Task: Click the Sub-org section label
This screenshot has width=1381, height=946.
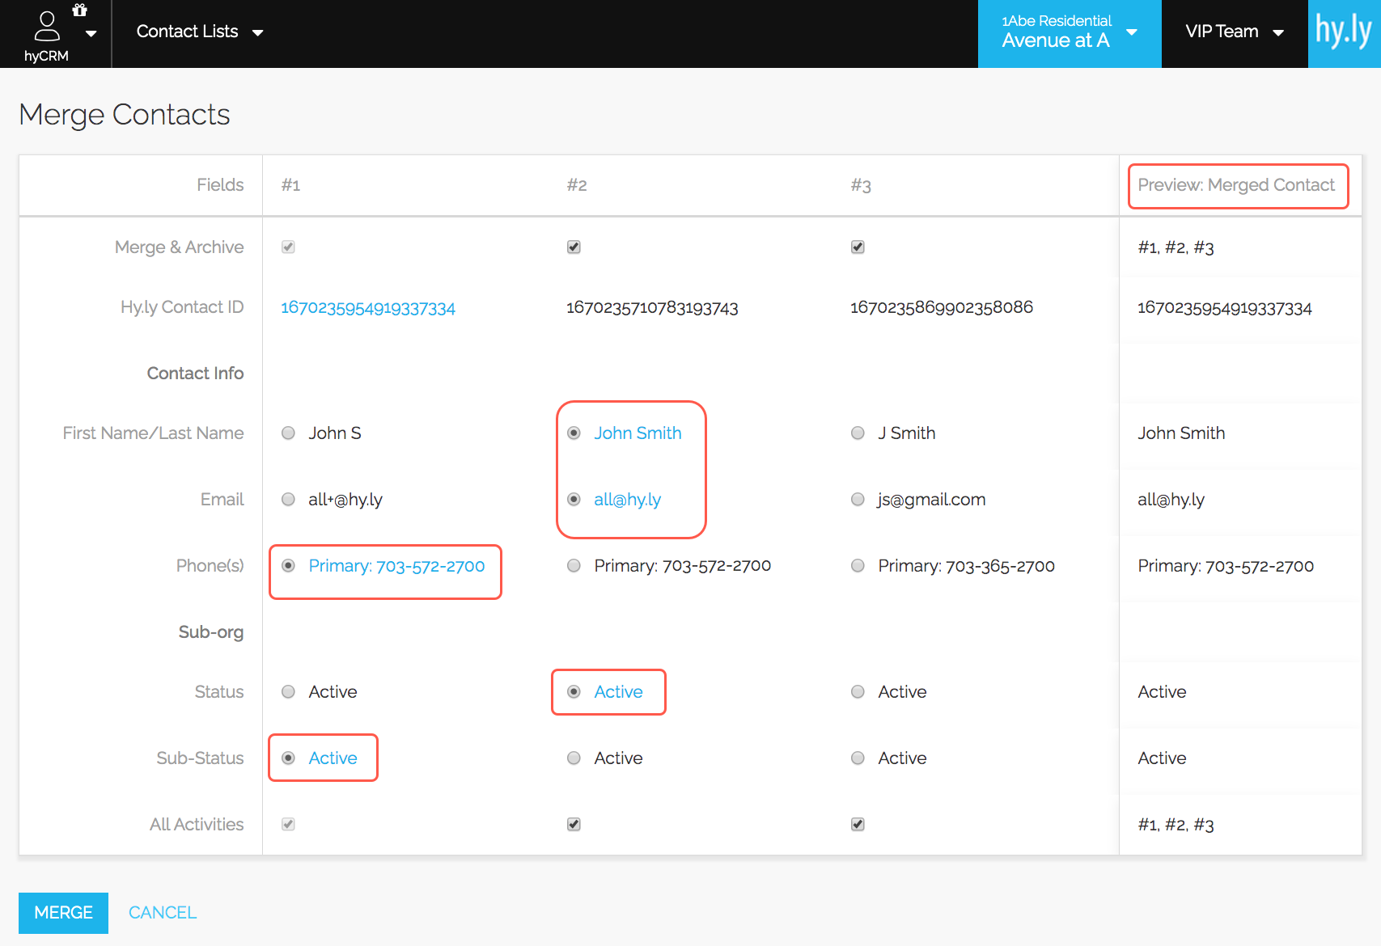Action: click(x=211, y=632)
